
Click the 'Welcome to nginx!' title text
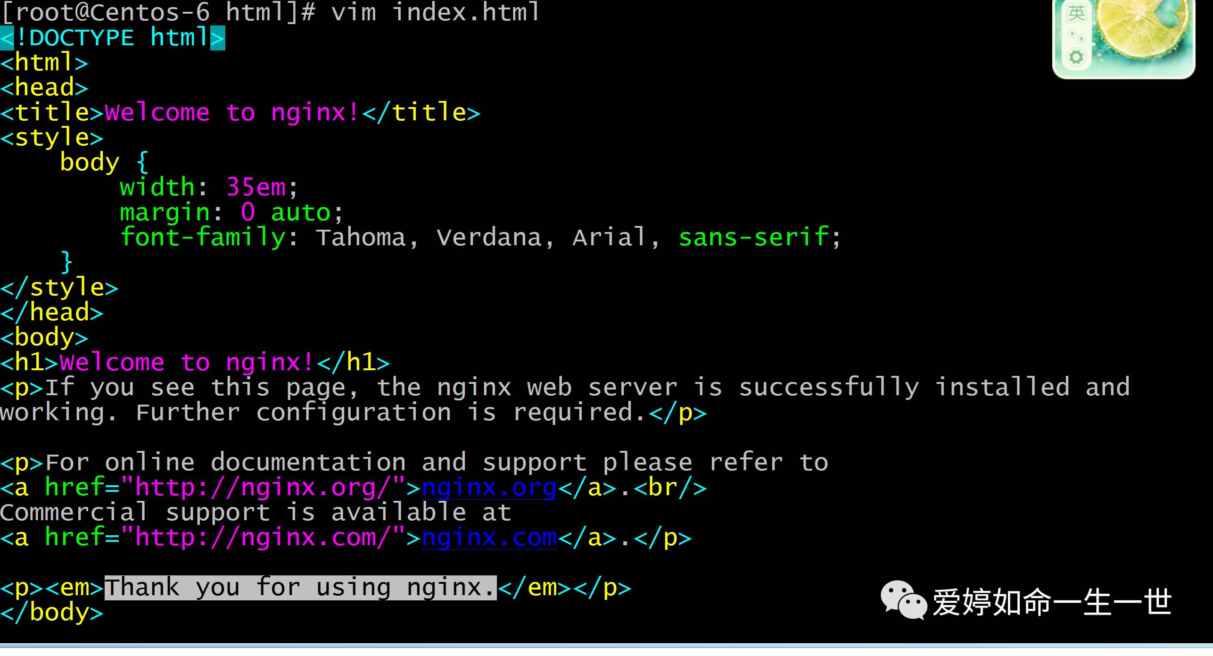pyautogui.click(x=232, y=113)
